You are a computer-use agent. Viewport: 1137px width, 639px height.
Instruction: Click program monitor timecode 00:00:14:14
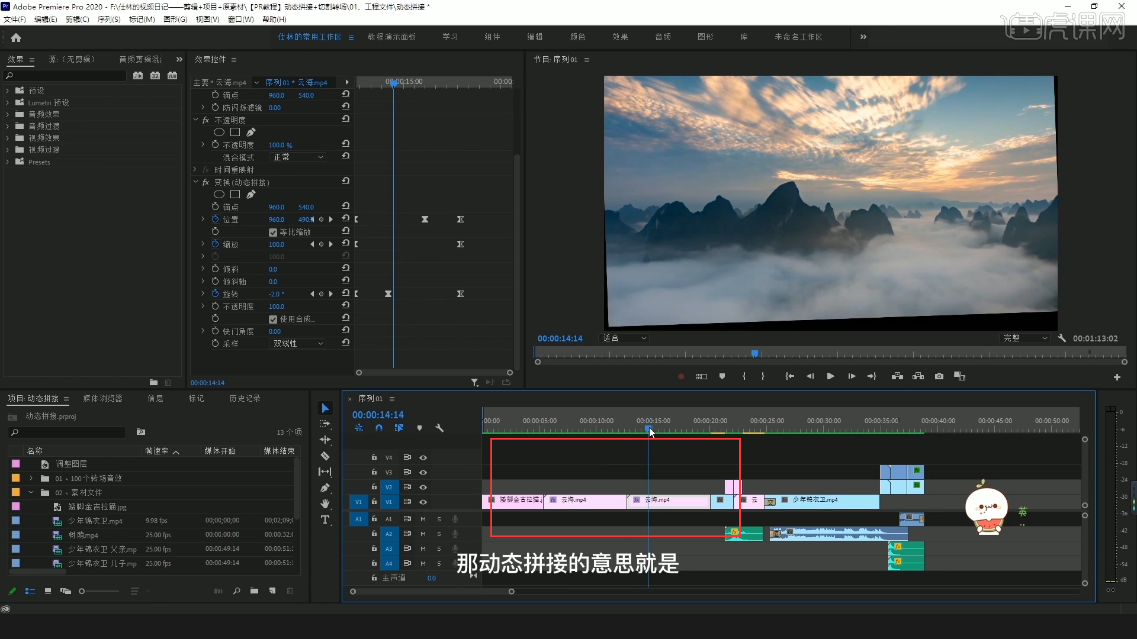pyautogui.click(x=560, y=338)
